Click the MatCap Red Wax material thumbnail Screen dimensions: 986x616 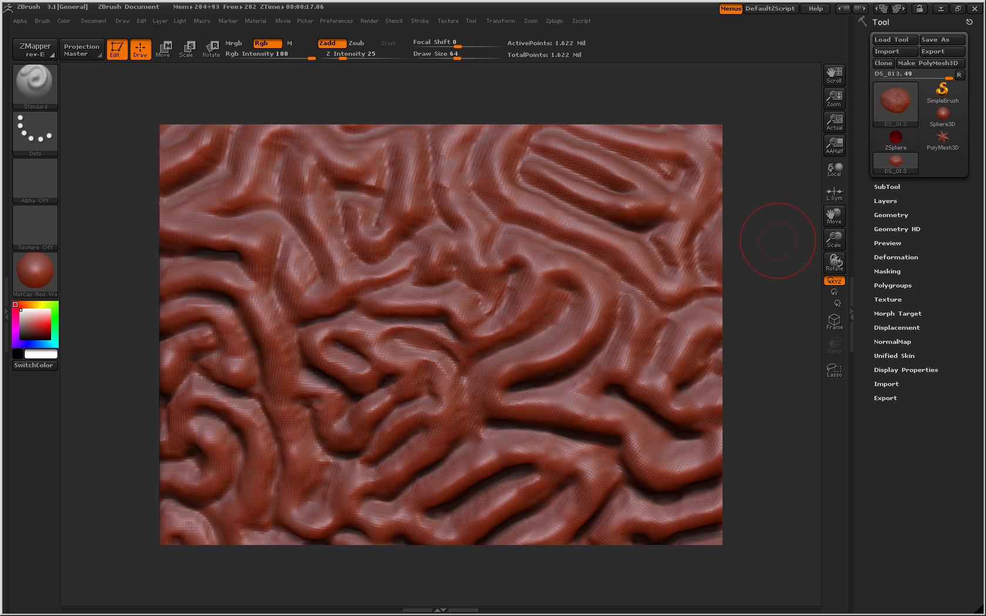(x=35, y=272)
